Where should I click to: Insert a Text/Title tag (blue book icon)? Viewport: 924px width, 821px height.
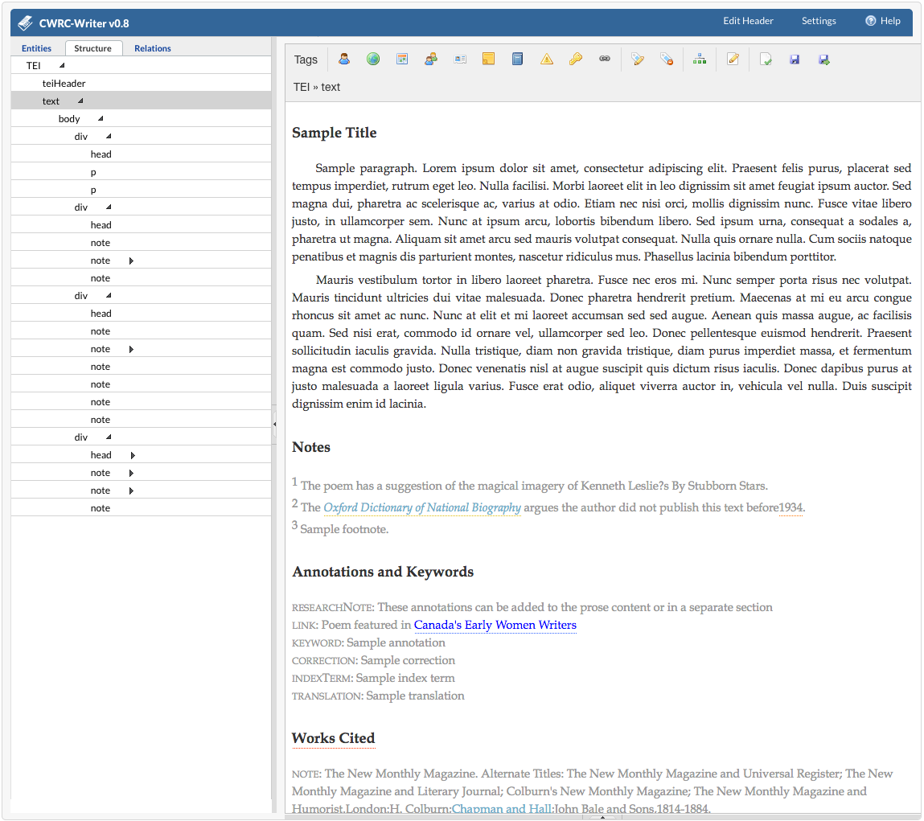[517, 59]
